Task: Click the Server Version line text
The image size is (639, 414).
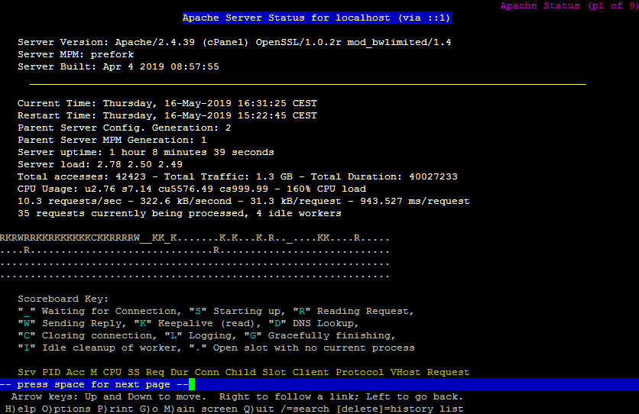Action: pos(234,42)
